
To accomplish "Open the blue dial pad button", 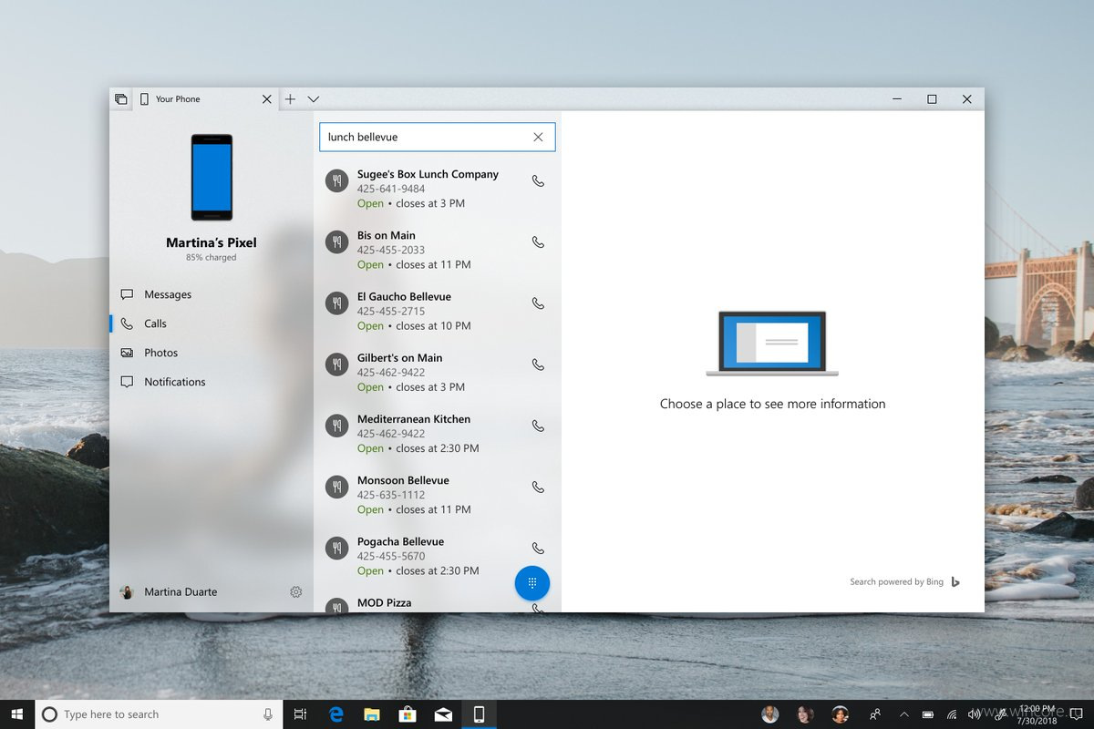I will 532,583.
